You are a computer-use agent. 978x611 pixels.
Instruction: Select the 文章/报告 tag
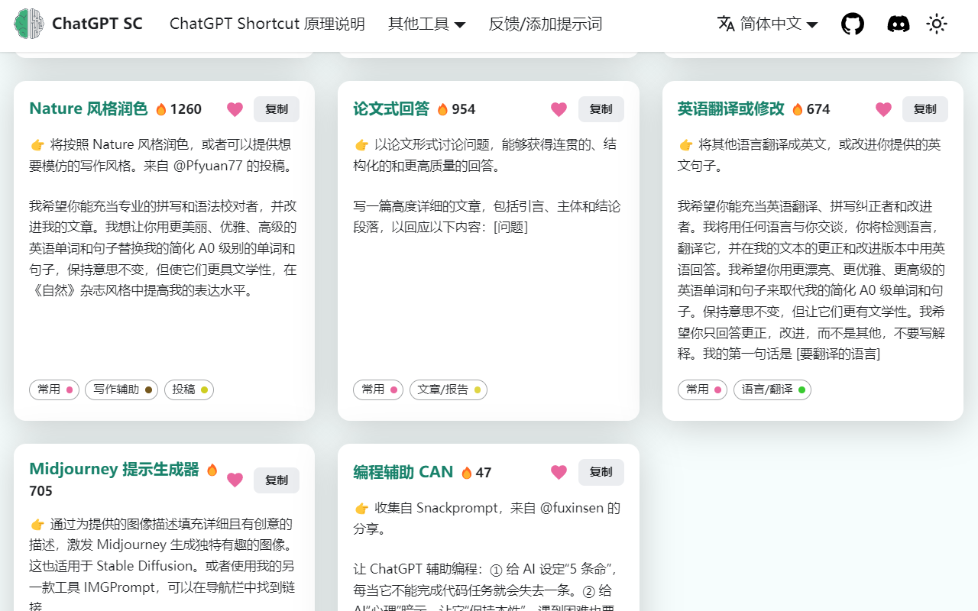[x=449, y=390]
